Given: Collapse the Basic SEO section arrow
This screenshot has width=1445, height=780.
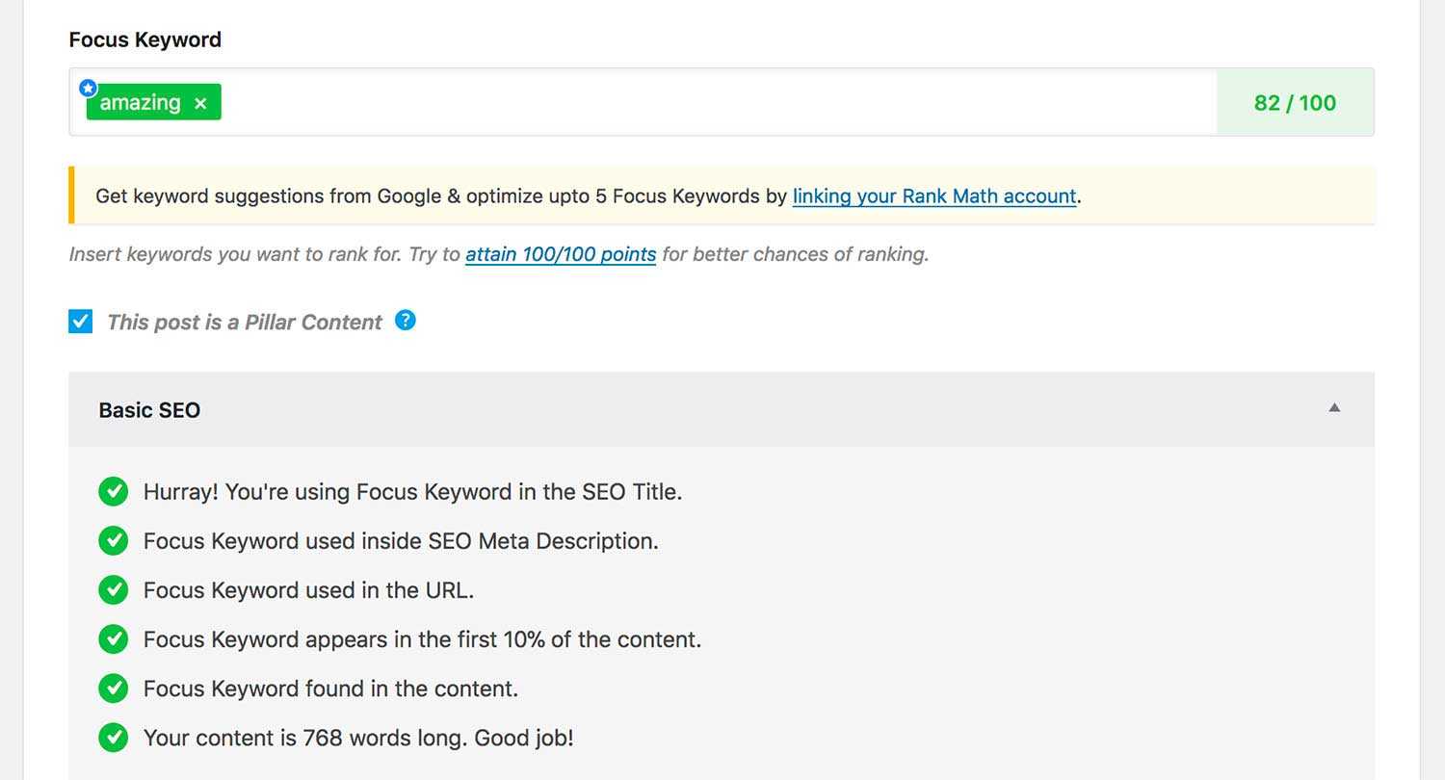Looking at the screenshot, I should [1334, 407].
